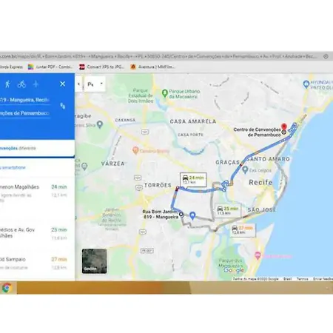Open the small dropdown left of Px
The width and height of the screenshot is (333, 333).
coord(78,84)
